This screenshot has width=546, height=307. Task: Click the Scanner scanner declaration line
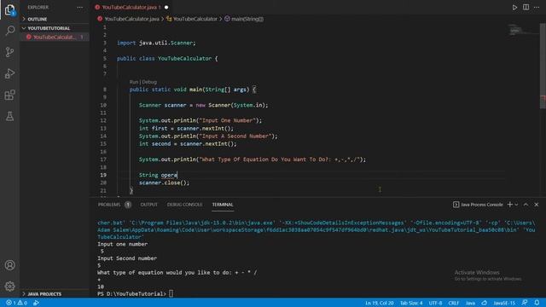coord(203,105)
